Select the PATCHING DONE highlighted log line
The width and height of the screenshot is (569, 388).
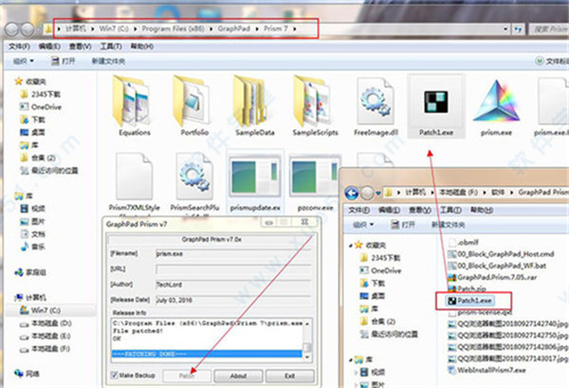coord(207,354)
